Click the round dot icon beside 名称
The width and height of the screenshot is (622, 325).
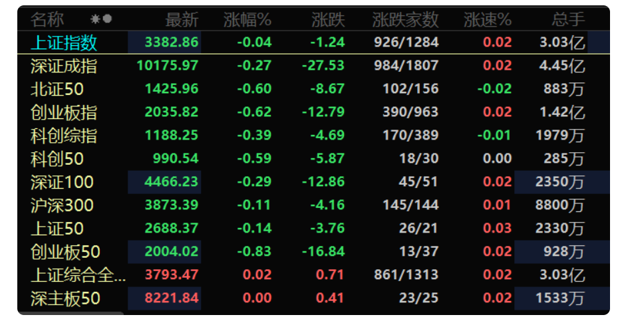tap(107, 19)
